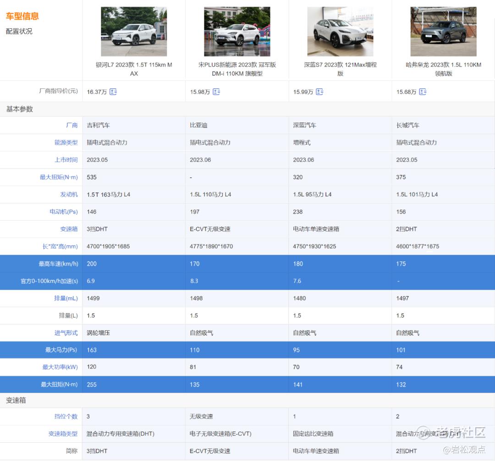This screenshot has height=461, width=495.
Task: Click the 4750*1930*1625 dimensions cell
Action: pos(314,247)
